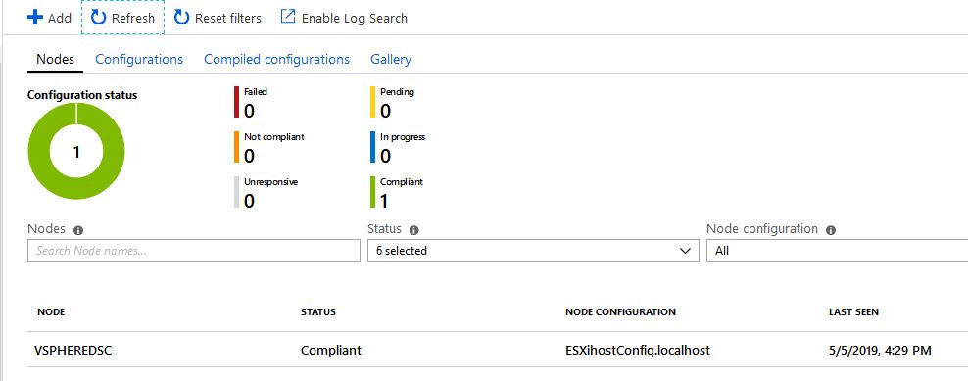Click the Refresh circular arrow icon
Image resolution: width=968 pixels, height=381 pixels.
pos(99,18)
